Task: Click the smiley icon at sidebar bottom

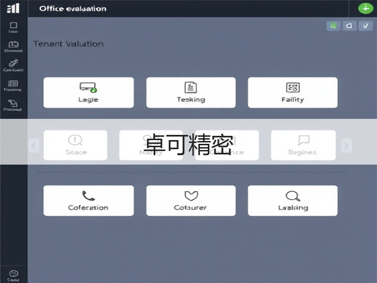Action: click(x=14, y=274)
